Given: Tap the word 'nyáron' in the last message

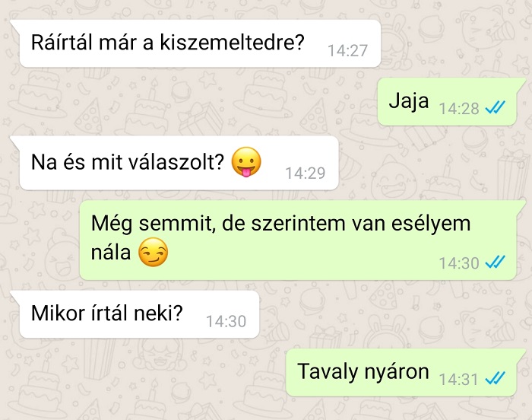Looking at the screenshot, I should point(397,372).
